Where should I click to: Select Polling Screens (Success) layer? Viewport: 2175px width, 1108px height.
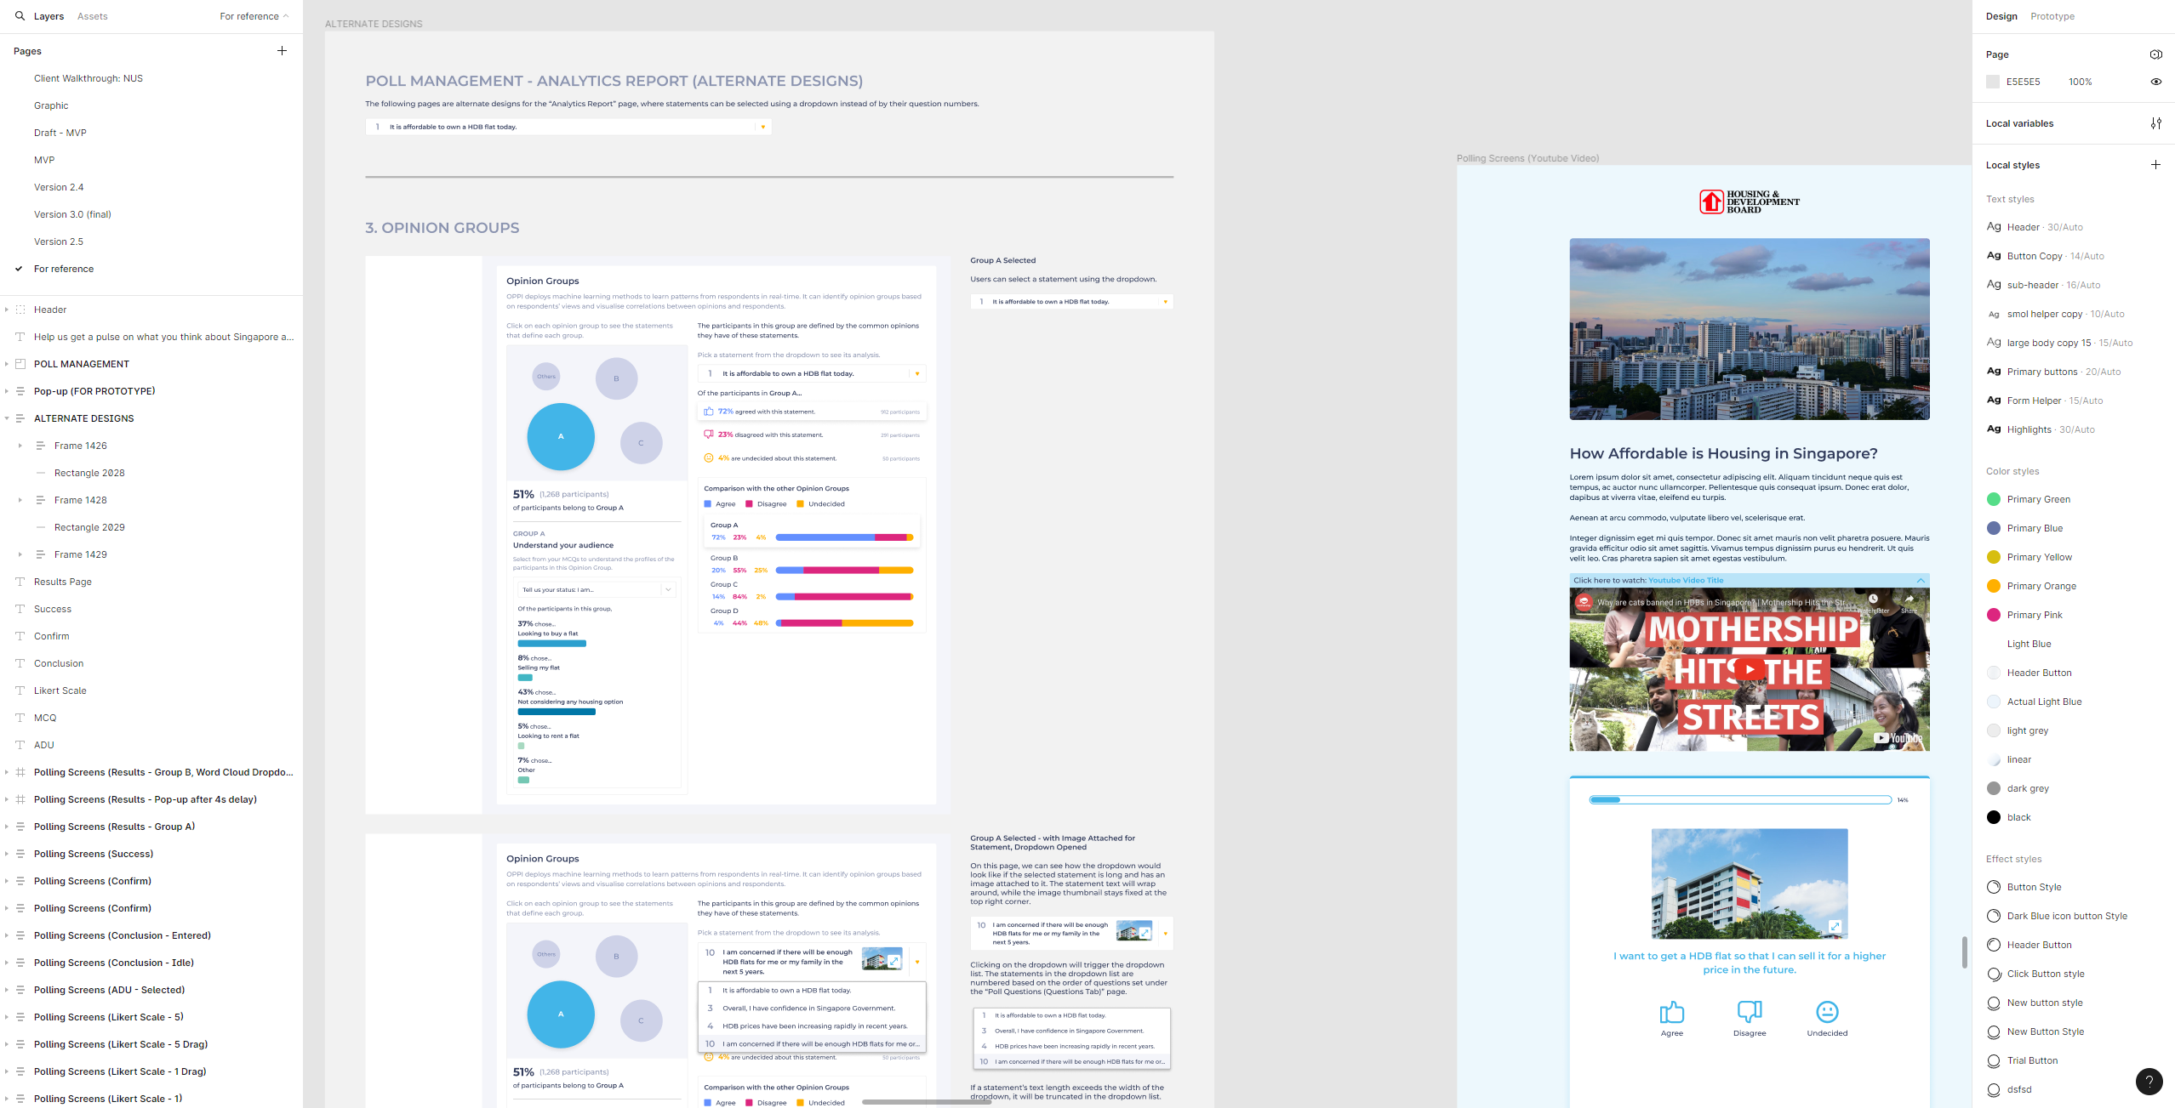[94, 854]
